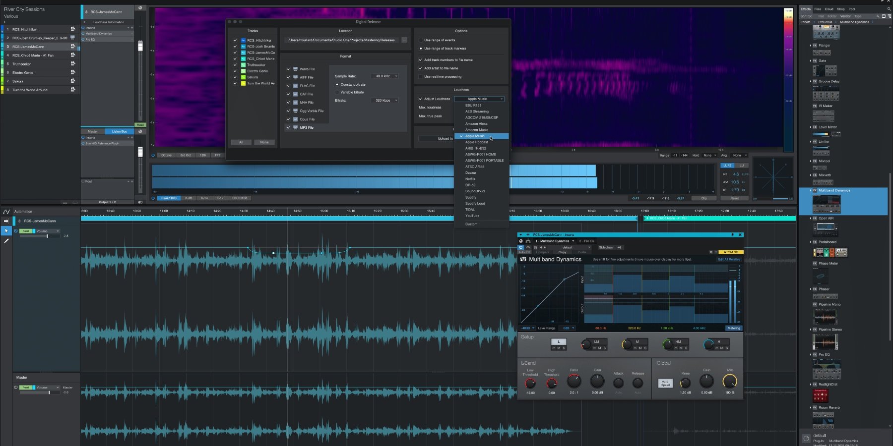The image size is (893, 446).
Task: Click the None button under the Tracks list
Action: pos(264,142)
